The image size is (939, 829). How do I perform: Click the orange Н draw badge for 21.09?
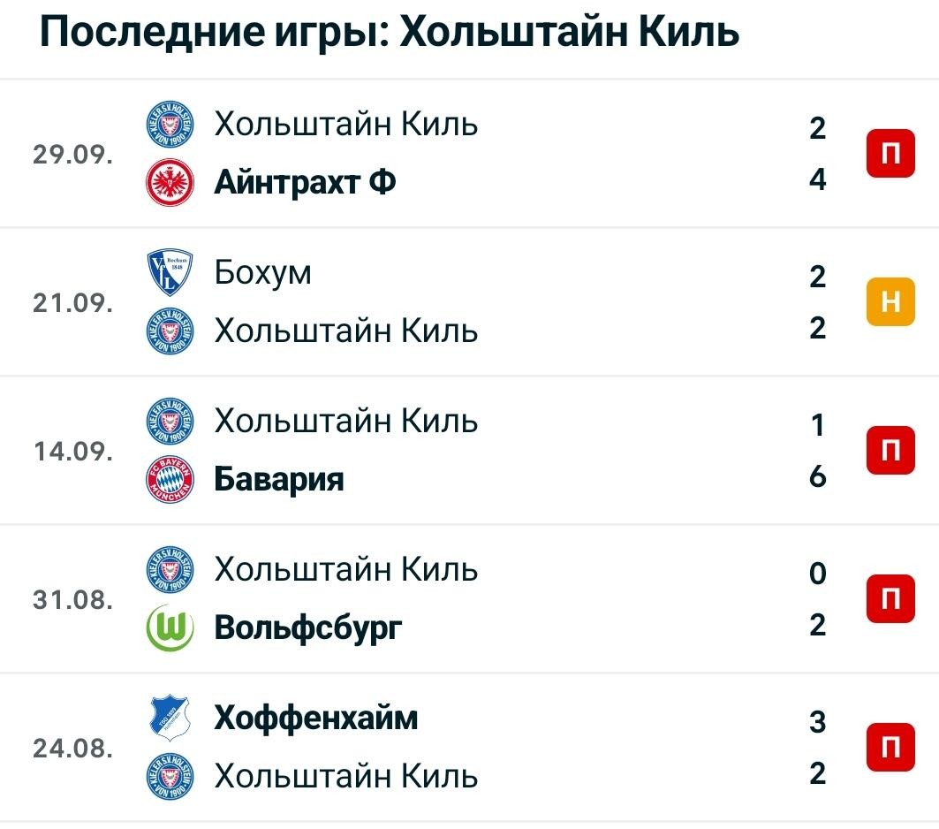[x=890, y=302]
